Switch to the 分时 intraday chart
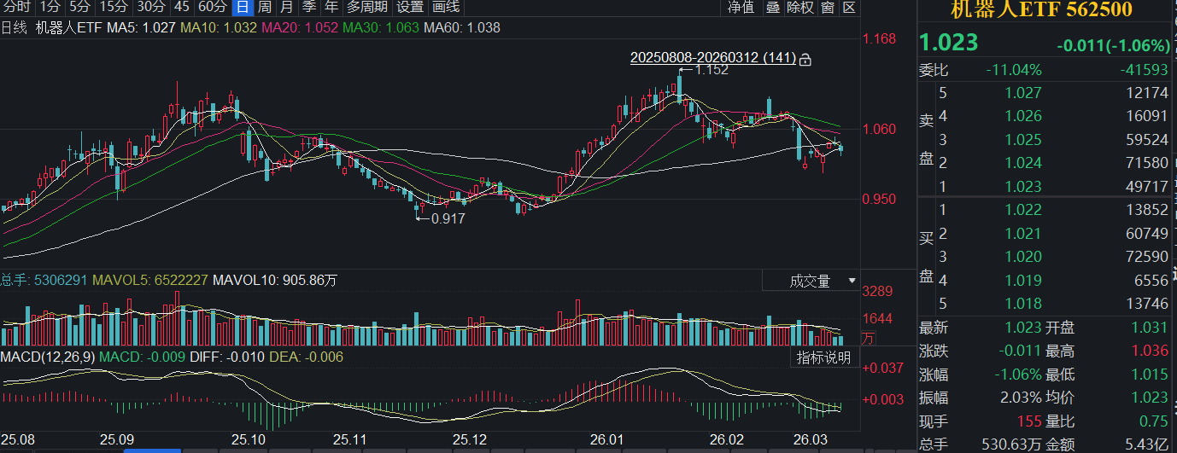 click(16, 8)
